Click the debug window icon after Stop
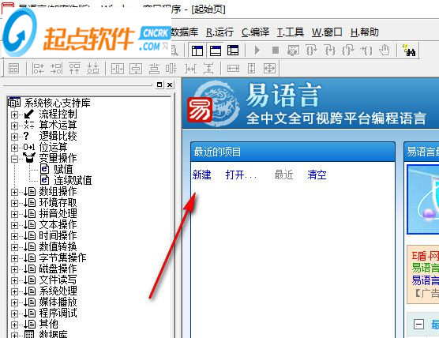The width and height of the screenshot is (439, 338). pyautogui.click(x=293, y=51)
